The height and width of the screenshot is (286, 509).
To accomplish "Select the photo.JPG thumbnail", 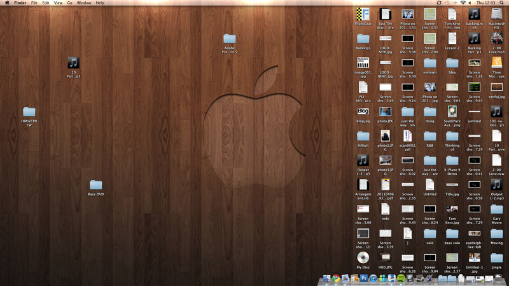I will [x=386, y=112].
